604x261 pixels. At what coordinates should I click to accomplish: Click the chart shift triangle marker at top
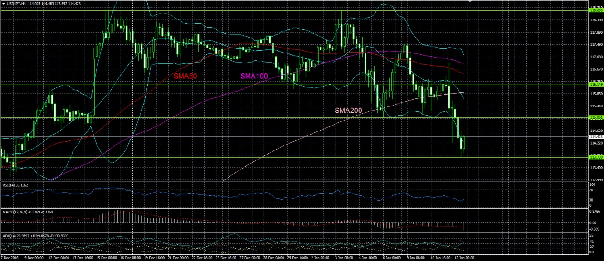click(470, 2)
